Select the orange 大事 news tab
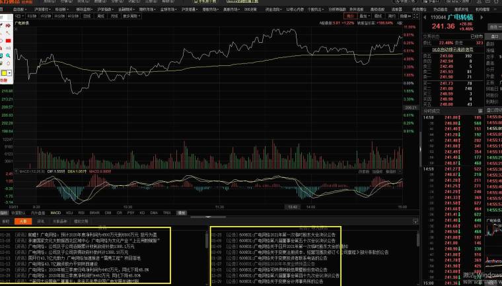Viewport: 502px width, 286px height. (23, 221)
